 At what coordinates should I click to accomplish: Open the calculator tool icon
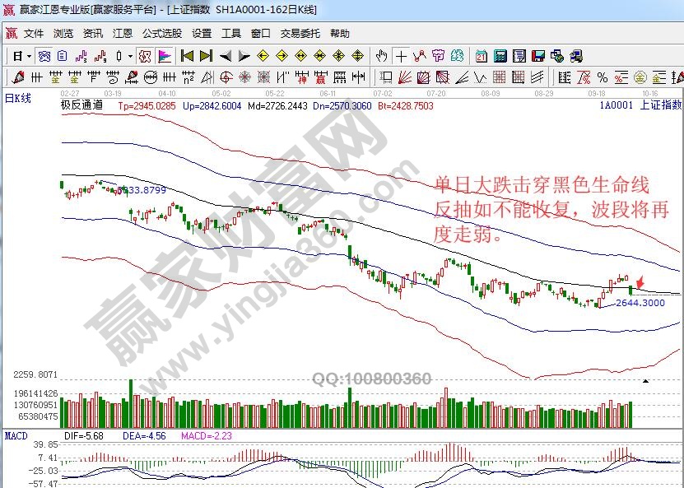(500, 56)
